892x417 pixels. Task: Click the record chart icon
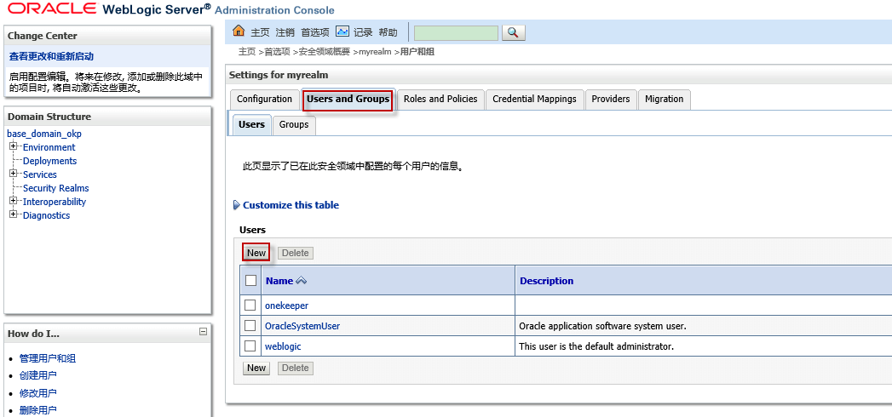pos(342,31)
